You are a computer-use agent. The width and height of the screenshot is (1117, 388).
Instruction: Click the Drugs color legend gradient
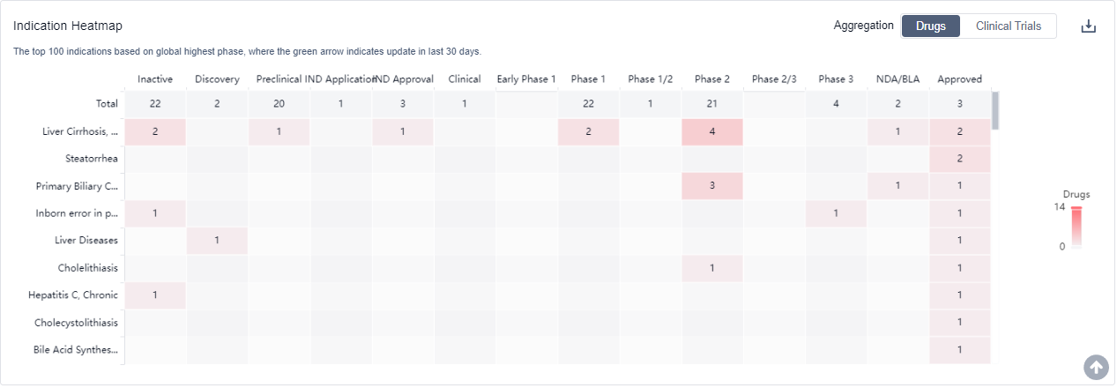(x=1076, y=228)
